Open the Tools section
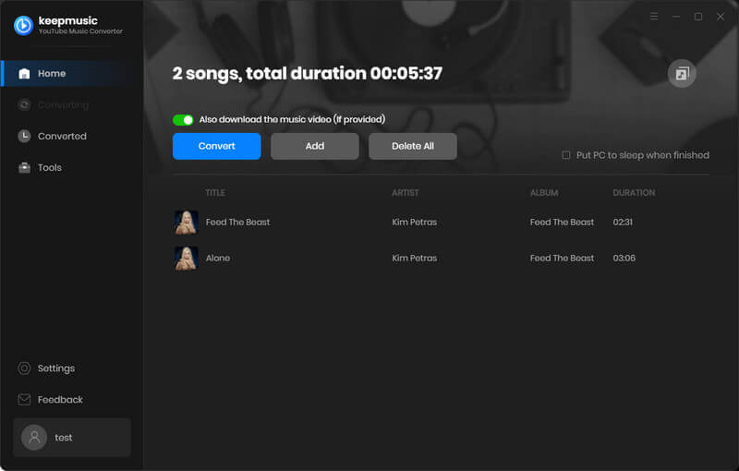This screenshot has width=739, height=471. [72, 168]
